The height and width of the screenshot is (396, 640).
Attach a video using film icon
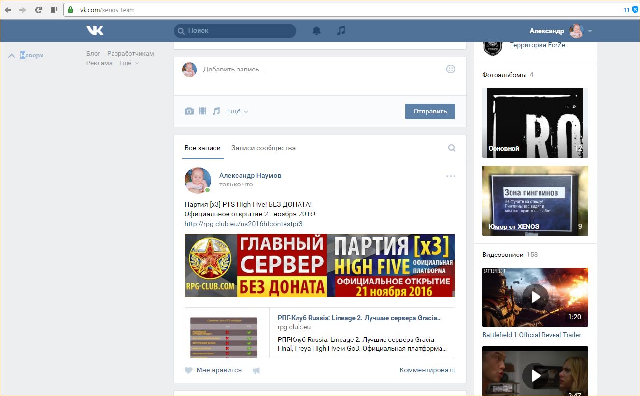[203, 111]
